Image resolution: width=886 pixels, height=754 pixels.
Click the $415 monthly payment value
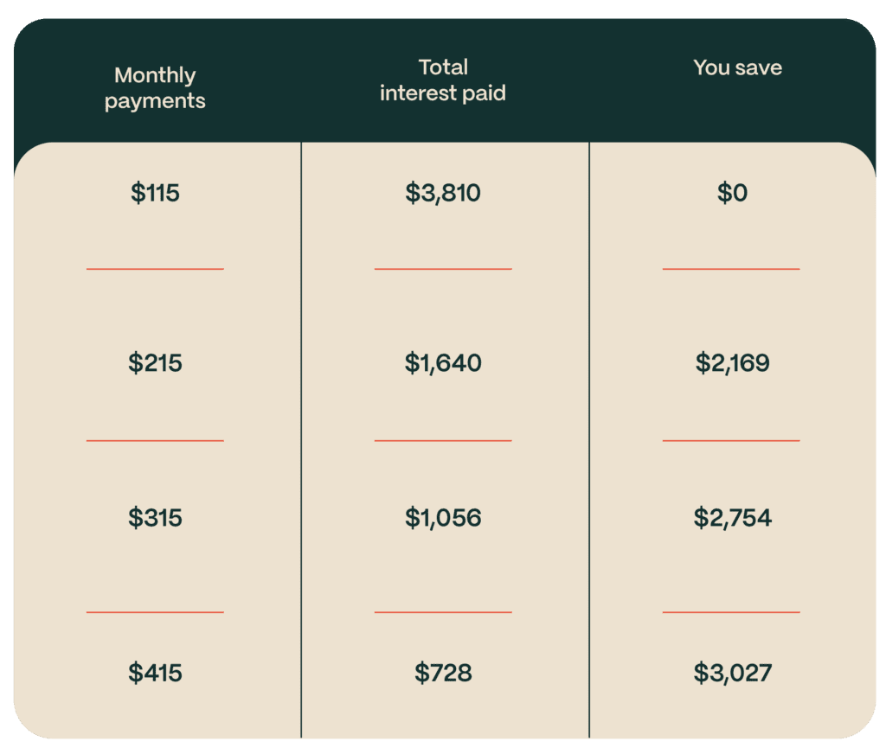point(156,673)
